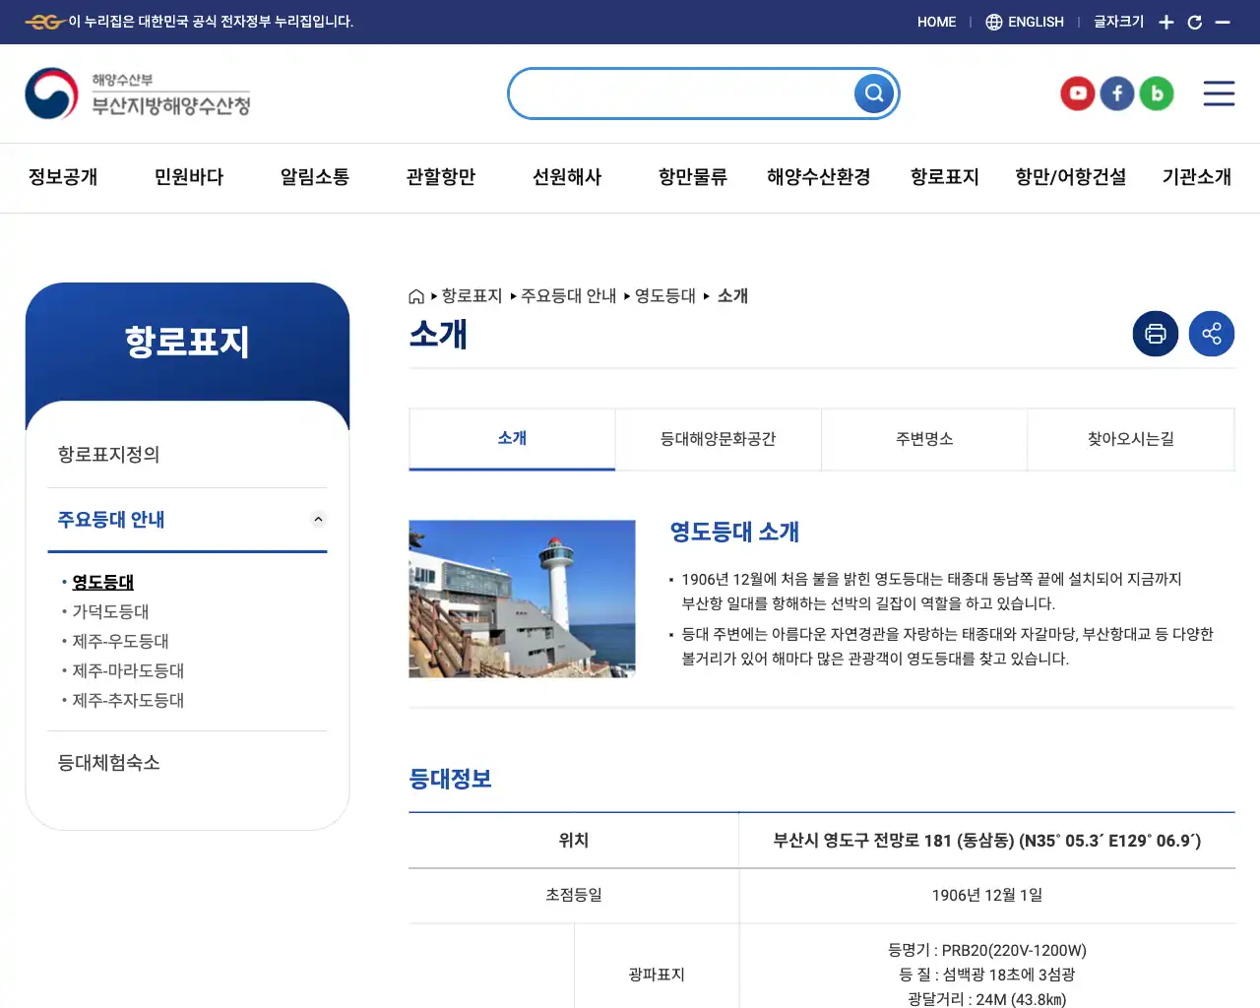Screen dimensions: 1260x1008
Task: Open the 항로표지 top menu
Action: (x=945, y=177)
